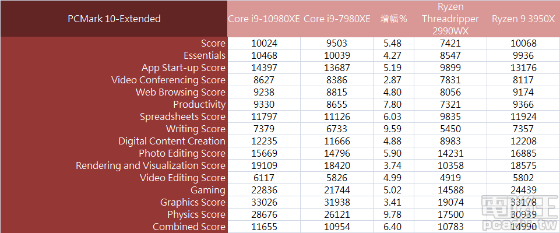The height and width of the screenshot is (233, 560).
Task: Select the PCMark 10-Extended header cell
Action: (x=114, y=19)
